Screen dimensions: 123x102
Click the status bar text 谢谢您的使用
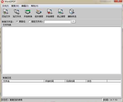(16, 100)
